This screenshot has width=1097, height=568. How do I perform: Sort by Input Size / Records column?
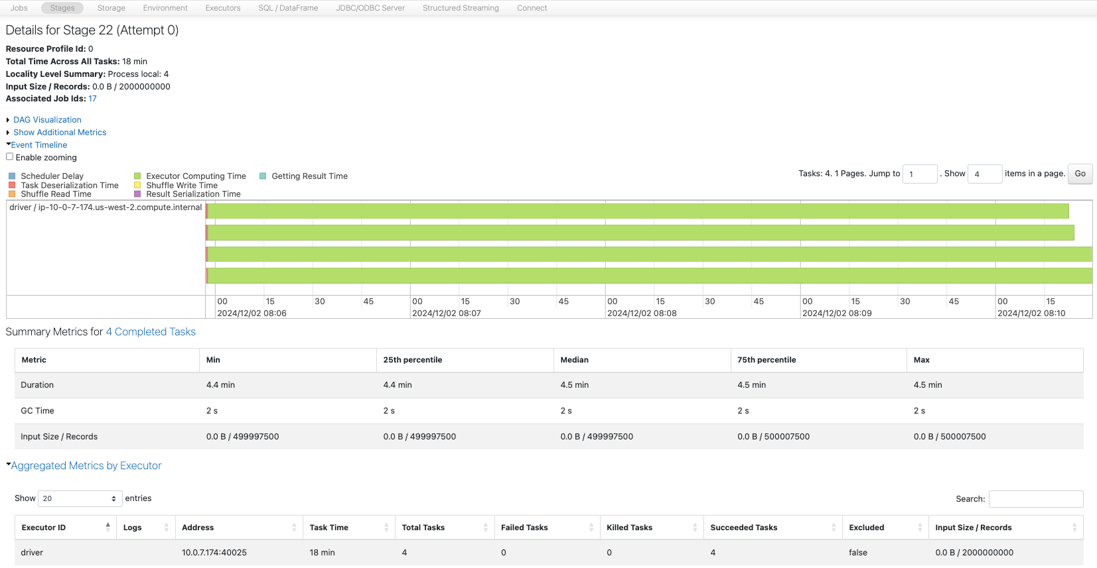point(1005,528)
